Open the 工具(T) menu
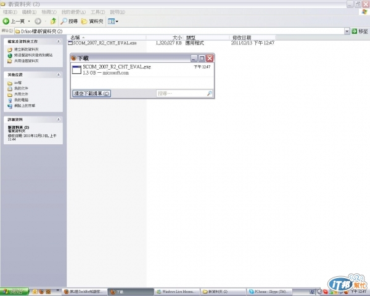 click(97, 12)
